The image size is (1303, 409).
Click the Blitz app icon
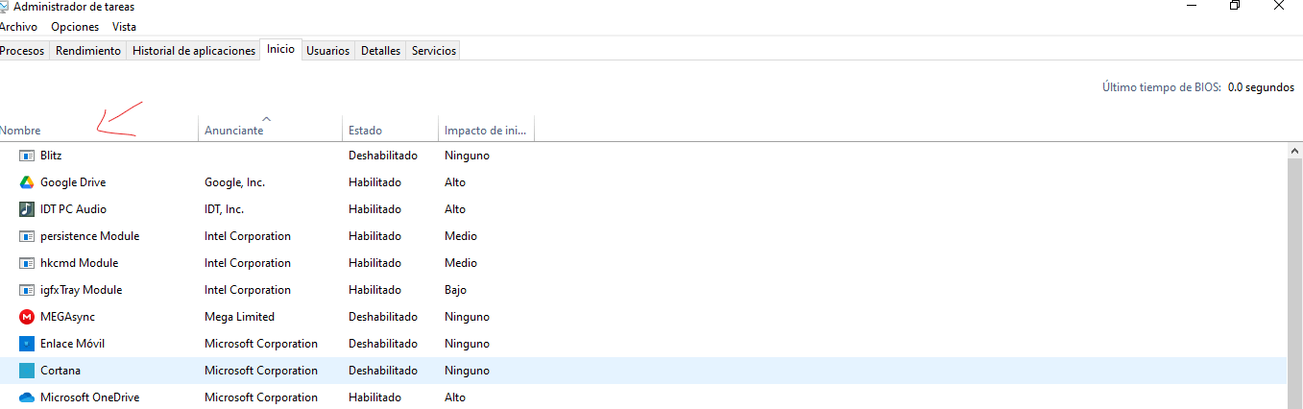(27, 156)
